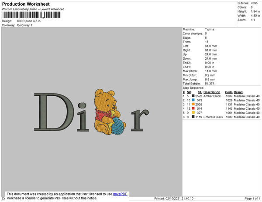Click the Width value '4.80 in'

pyautogui.click(x=255, y=16)
